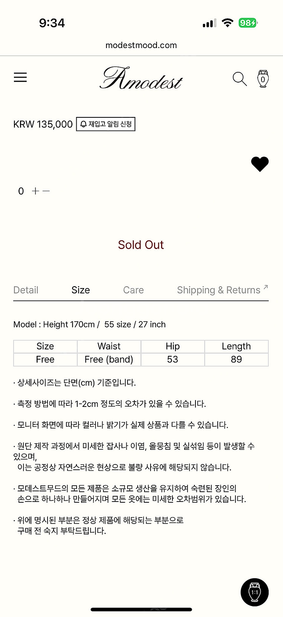Click the restock alert bell button
Image resolution: width=283 pixels, height=617 pixels.
coord(106,124)
